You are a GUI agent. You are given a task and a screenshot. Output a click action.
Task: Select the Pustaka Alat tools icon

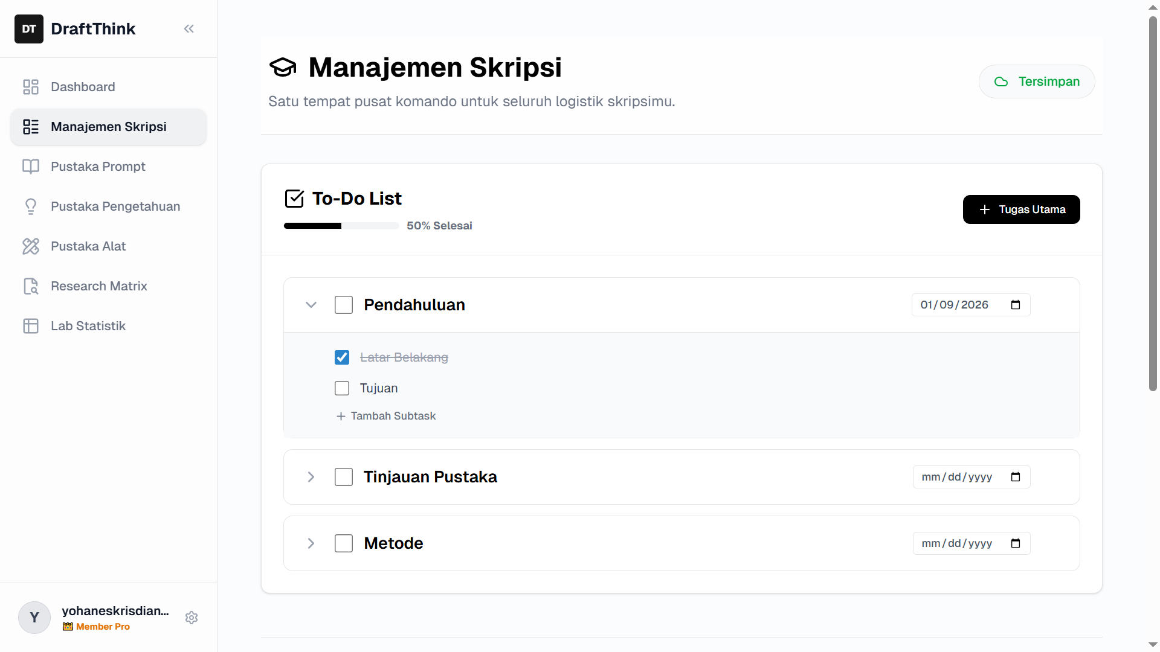[x=31, y=246]
